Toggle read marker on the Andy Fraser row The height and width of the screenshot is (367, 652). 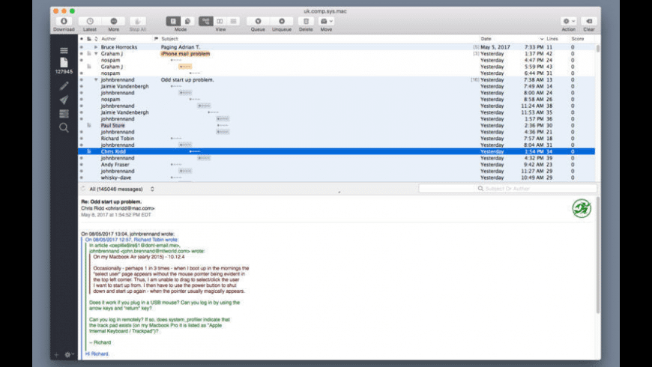pos(81,165)
